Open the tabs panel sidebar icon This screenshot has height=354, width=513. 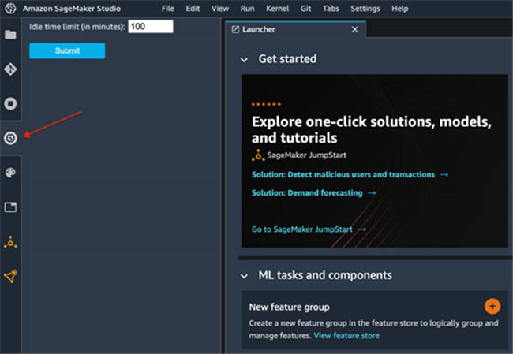coord(10,207)
